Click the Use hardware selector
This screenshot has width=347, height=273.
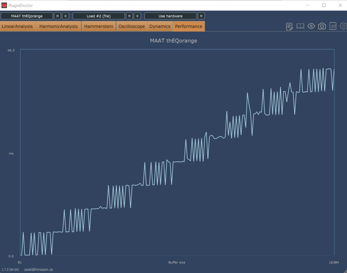[170, 16]
